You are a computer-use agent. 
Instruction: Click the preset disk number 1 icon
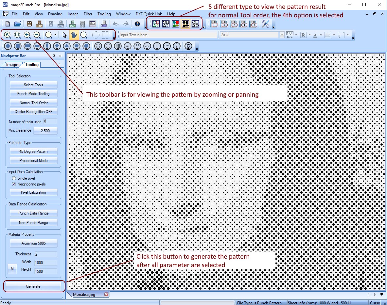214,24
